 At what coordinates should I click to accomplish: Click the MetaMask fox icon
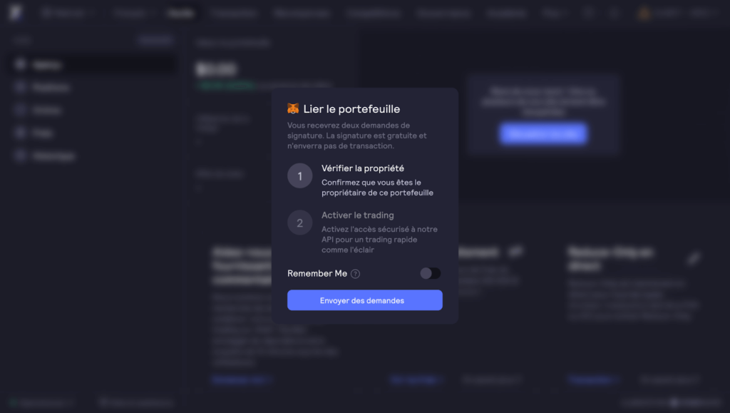pos(293,108)
